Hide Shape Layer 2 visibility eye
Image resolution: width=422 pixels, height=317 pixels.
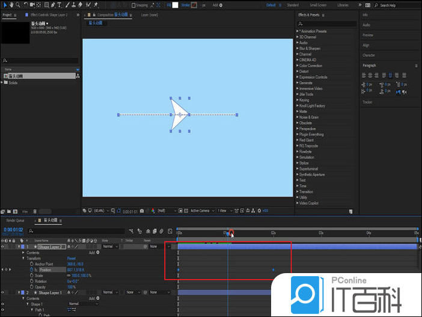click(x=3, y=247)
